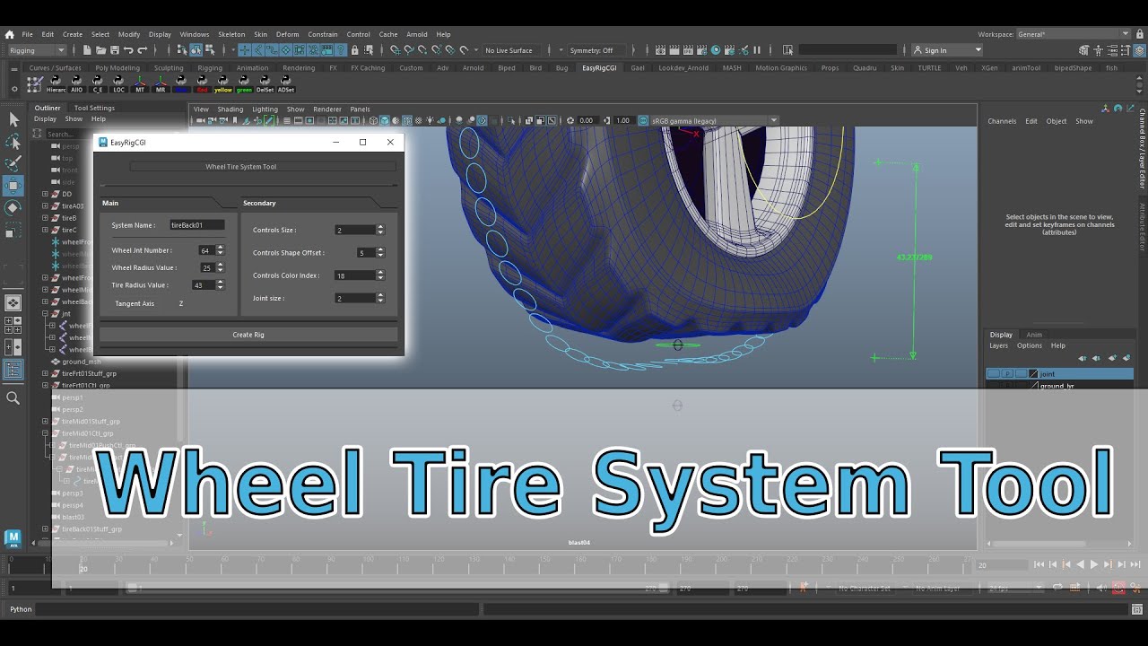Click the Wheel Tire System Tool button

pos(263,166)
